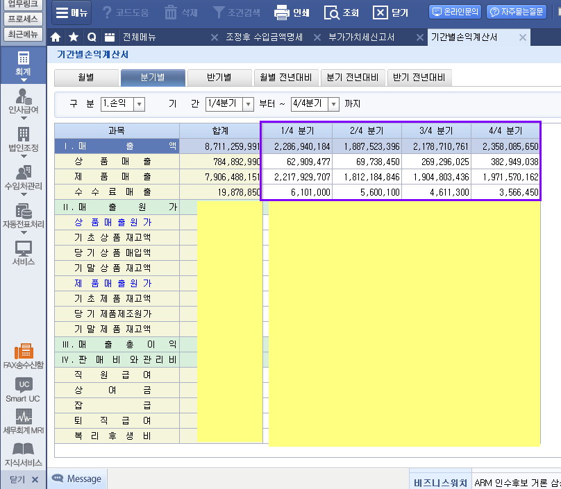Run the 조회 lookup
The height and width of the screenshot is (489, 561).
point(342,13)
